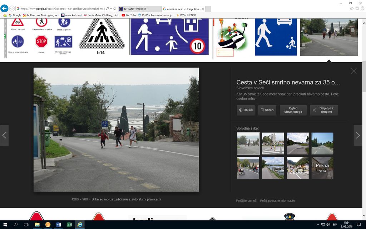Refresh the page with the reload icon
The image size is (366, 229).
[x=114, y=8]
